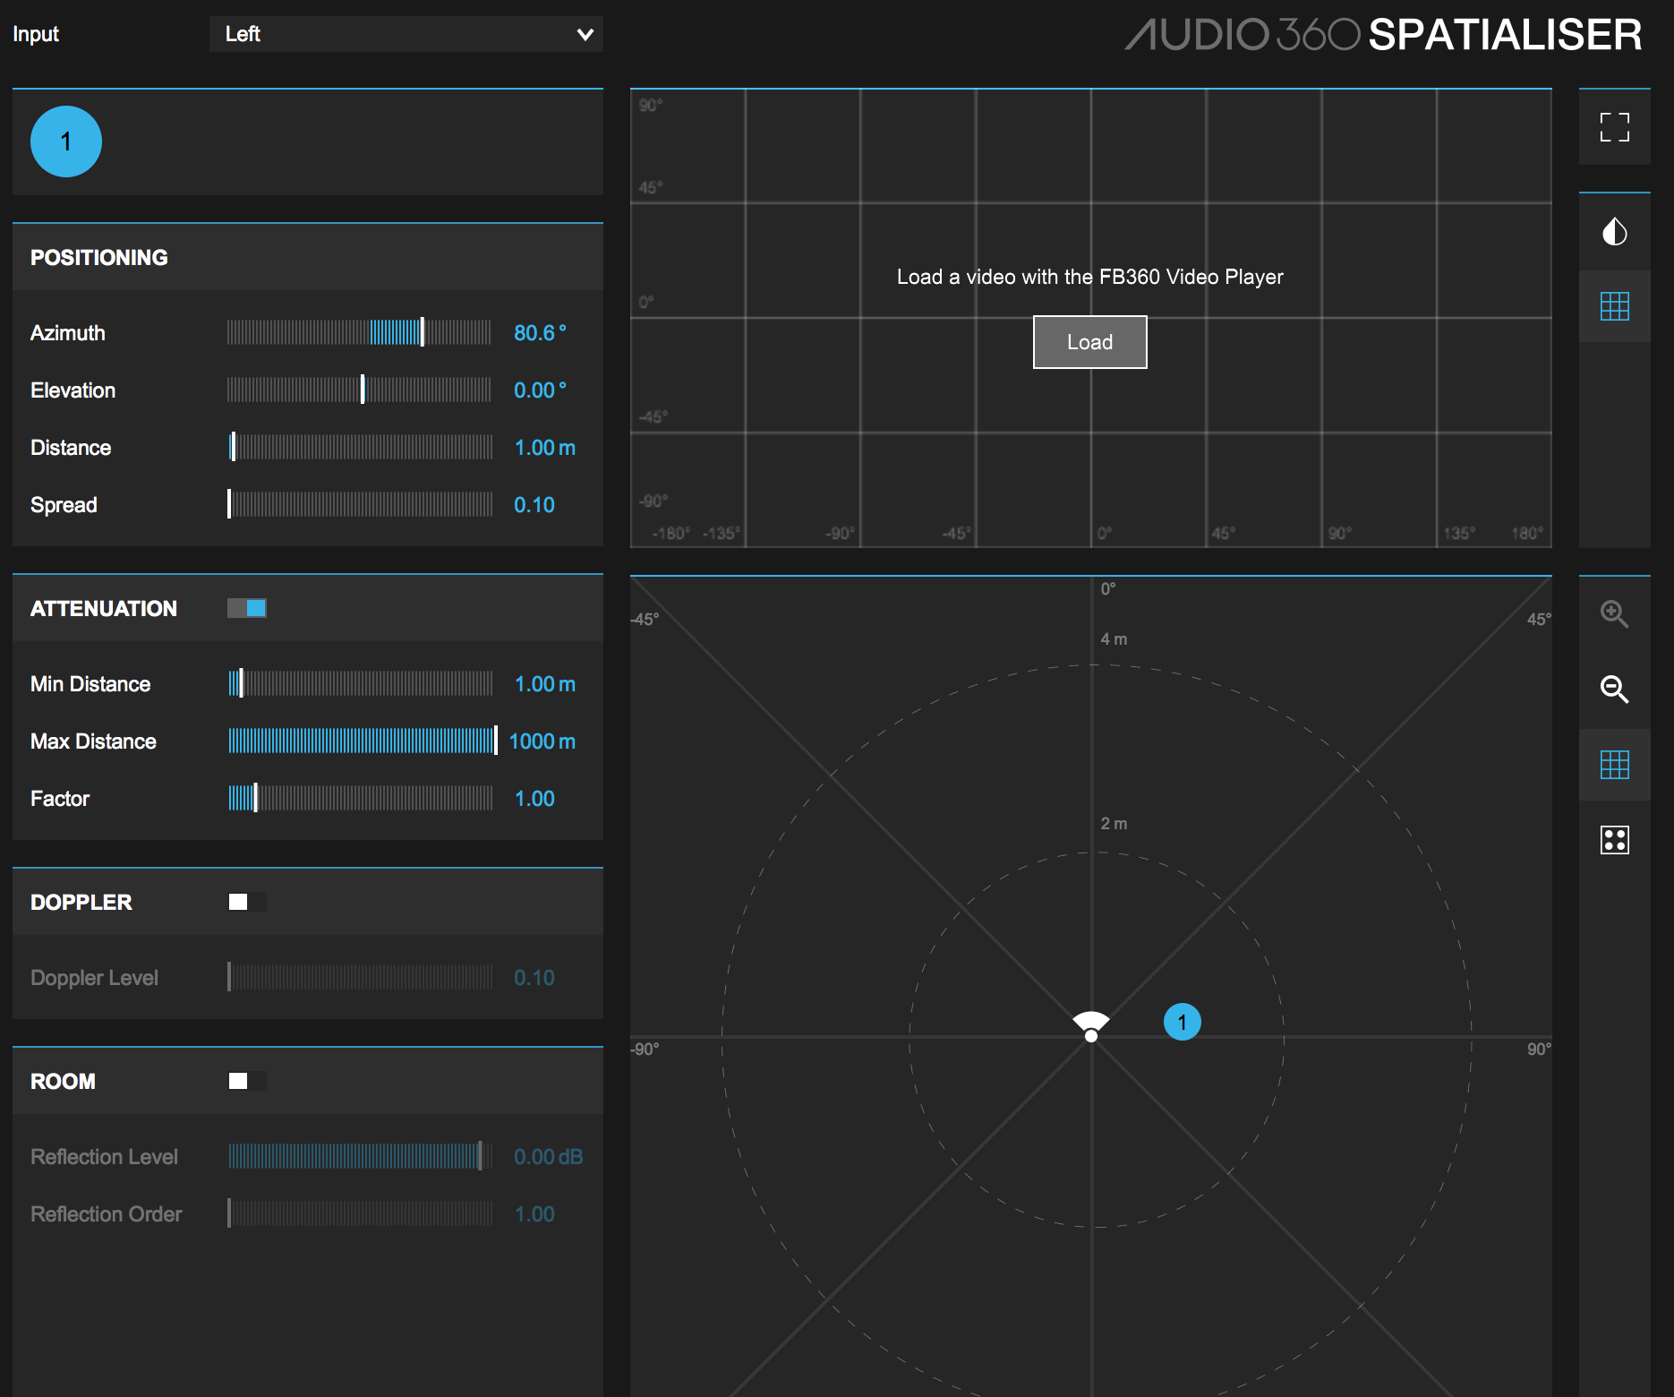Adjust the Reflection Order slider
The image size is (1674, 1397).
click(x=359, y=1213)
